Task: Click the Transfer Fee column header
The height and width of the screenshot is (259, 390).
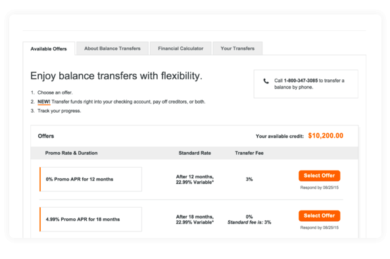Action: [x=249, y=153]
